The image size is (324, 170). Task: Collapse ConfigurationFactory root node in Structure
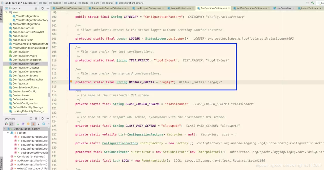(x=5, y=129)
